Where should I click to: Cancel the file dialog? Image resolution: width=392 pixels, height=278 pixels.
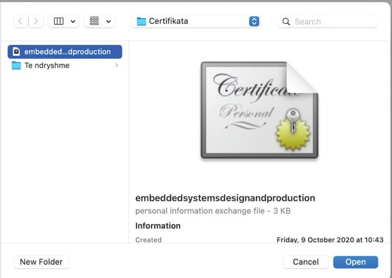306,262
